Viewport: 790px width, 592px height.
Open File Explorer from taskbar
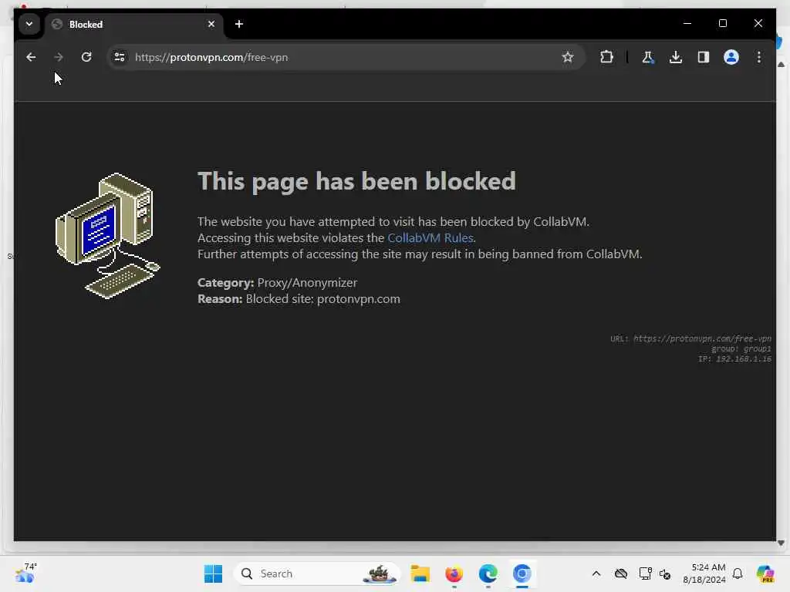tap(420, 573)
